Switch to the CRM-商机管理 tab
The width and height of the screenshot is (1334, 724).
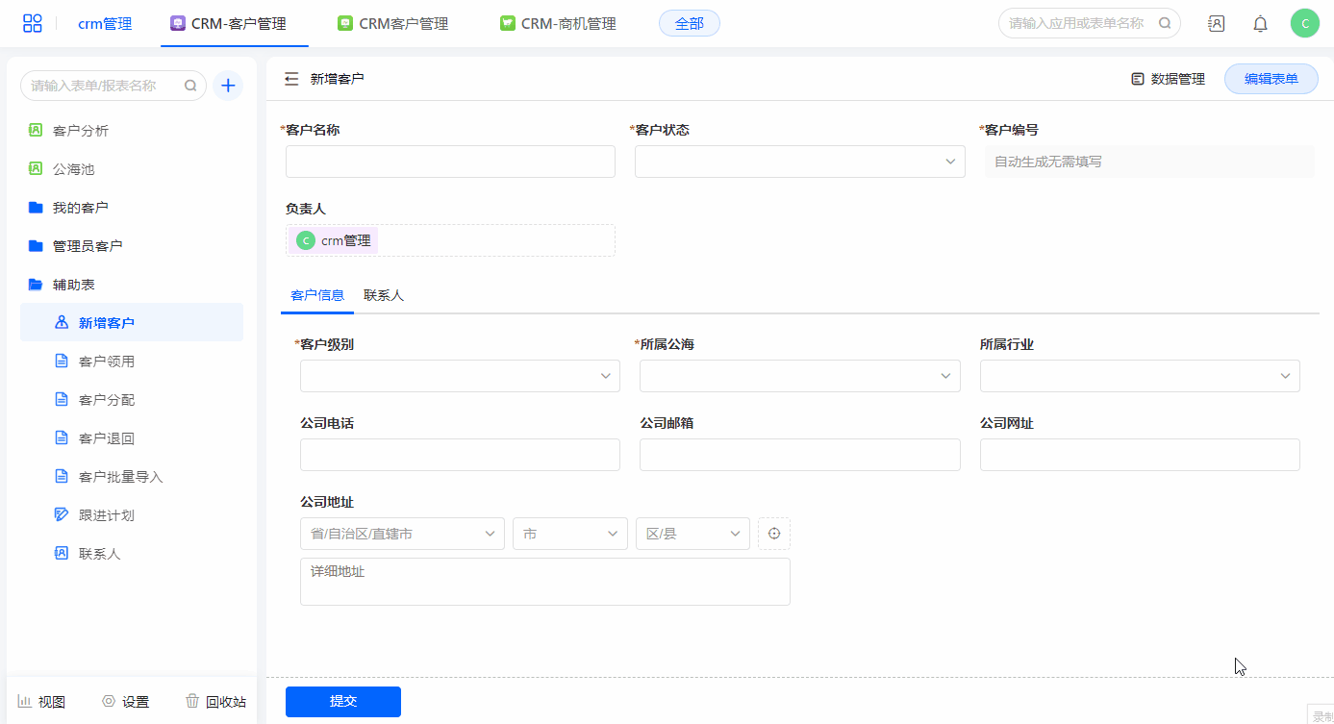[x=558, y=24]
